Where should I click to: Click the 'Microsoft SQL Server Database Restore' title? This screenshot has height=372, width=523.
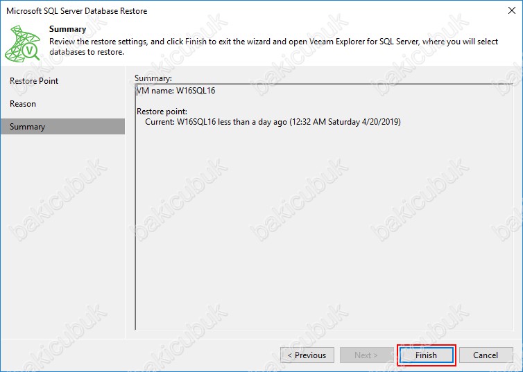(x=77, y=10)
